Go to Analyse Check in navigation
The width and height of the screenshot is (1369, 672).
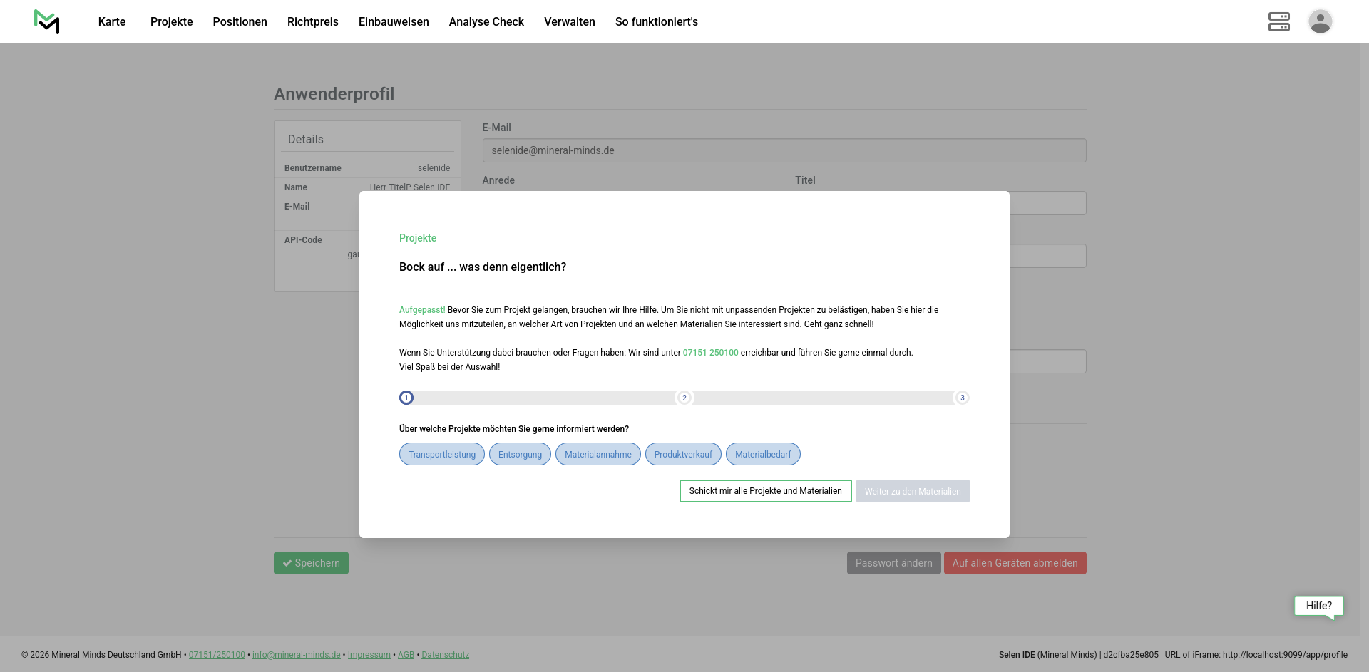tap(486, 21)
